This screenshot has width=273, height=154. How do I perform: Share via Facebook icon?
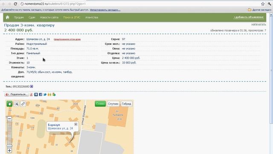(41, 95)
